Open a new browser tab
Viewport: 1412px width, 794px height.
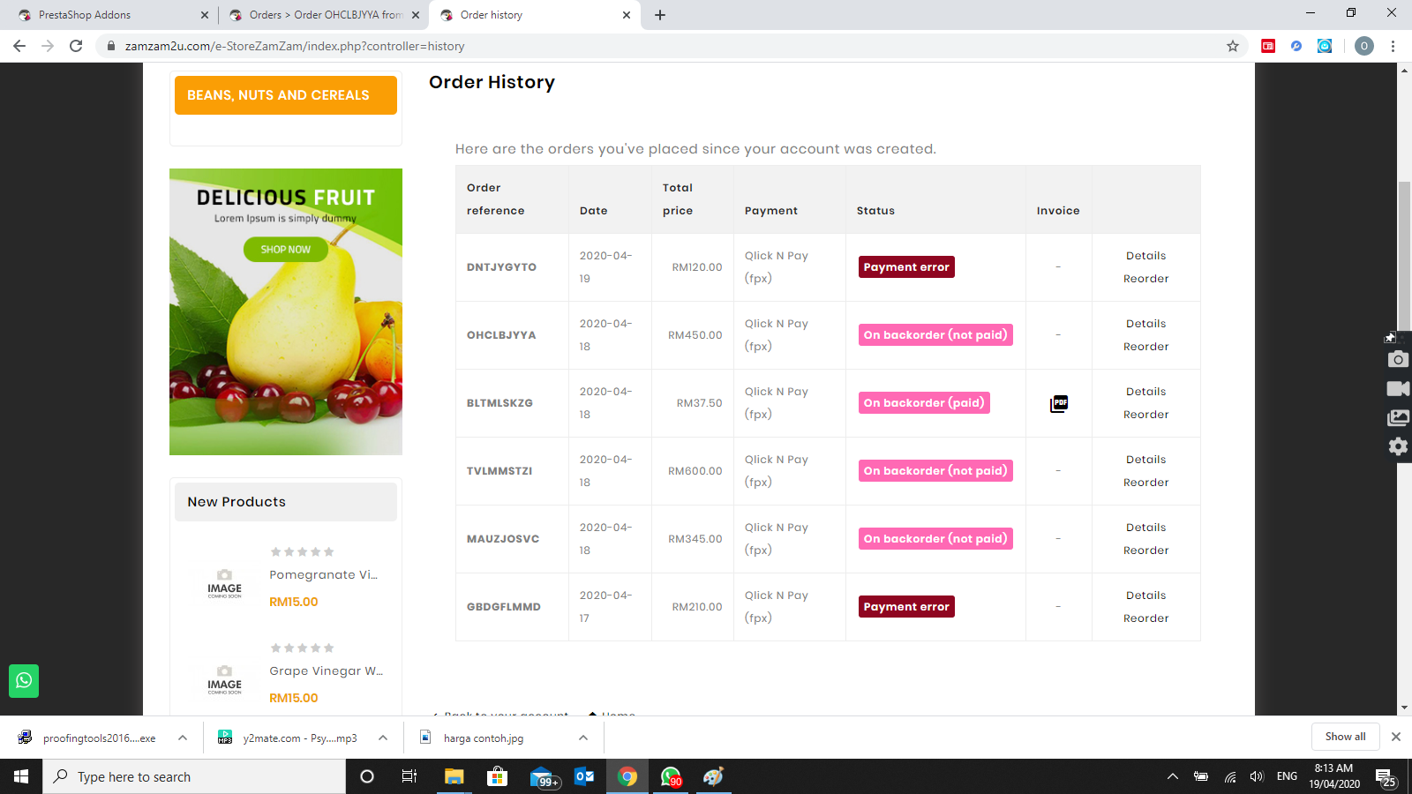[x=660, y=15]
